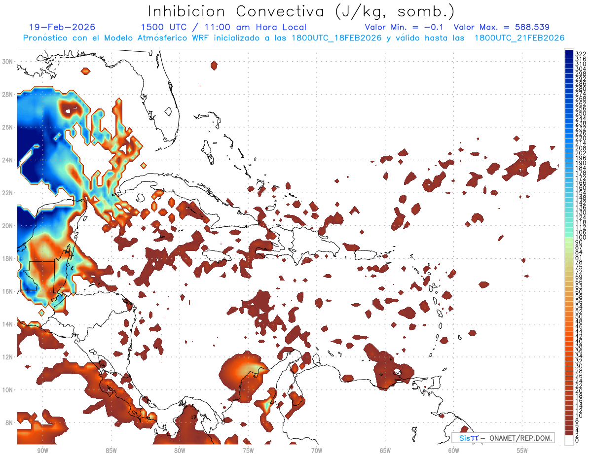592x457 pixels.
Task: Click the '26N' latitude label
Action: pyautogui.click(x=7, y=127)
